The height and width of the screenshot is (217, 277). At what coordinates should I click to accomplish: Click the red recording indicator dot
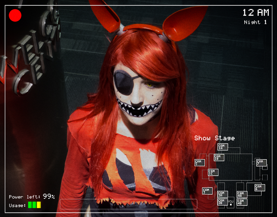coord(15,15)
